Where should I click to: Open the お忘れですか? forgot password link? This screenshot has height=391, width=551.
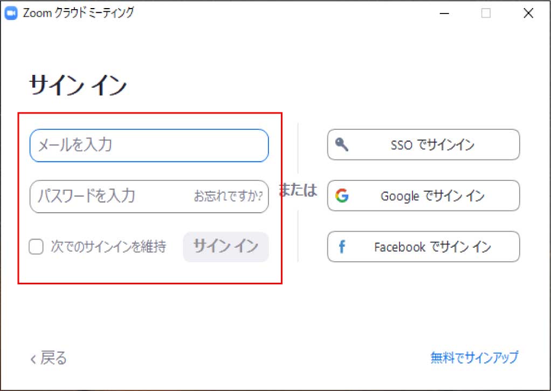[x=228, y=196]
